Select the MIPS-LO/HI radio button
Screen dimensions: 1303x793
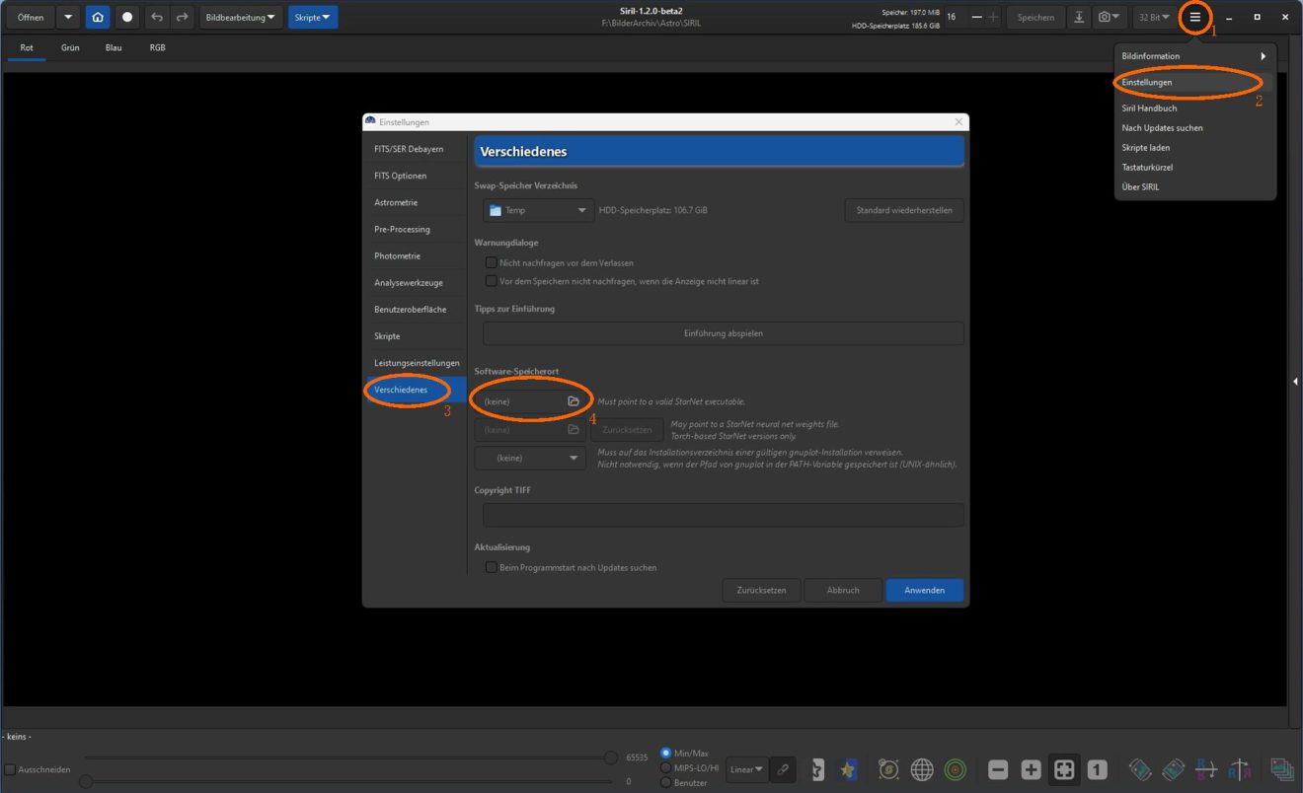665,767
